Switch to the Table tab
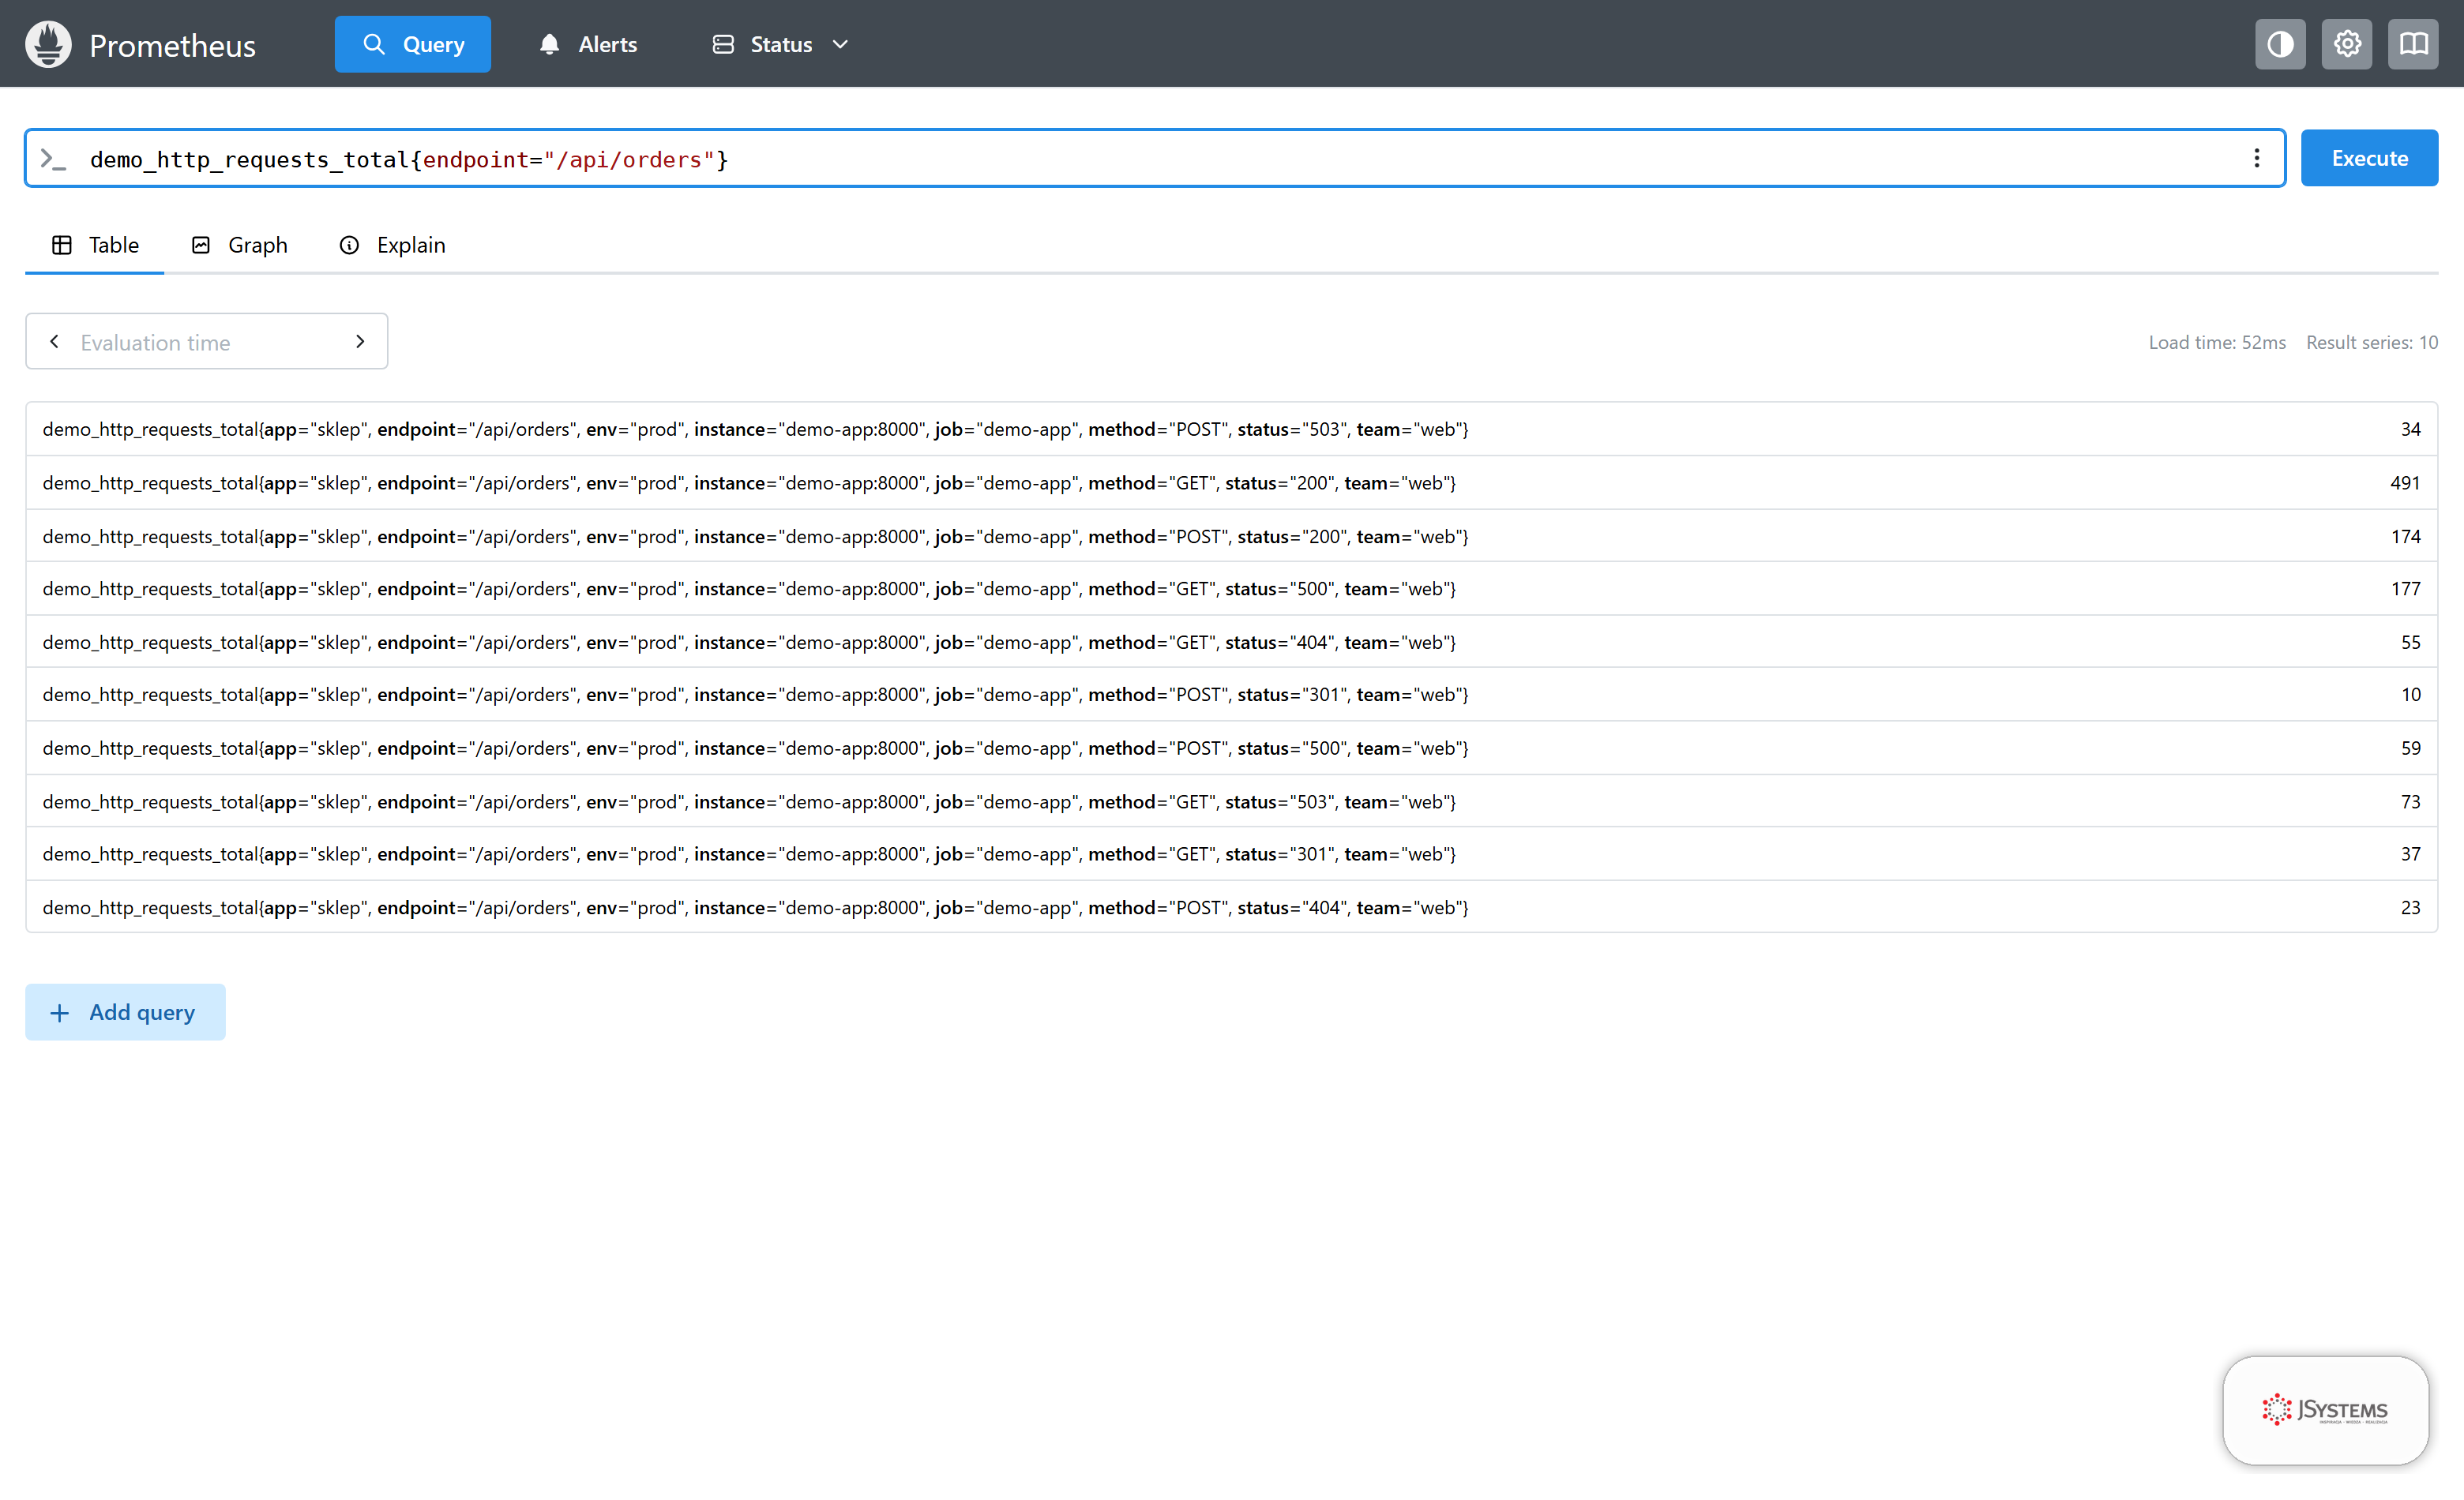Viewport: 2464px width, 1500px height. coord(95,245)
